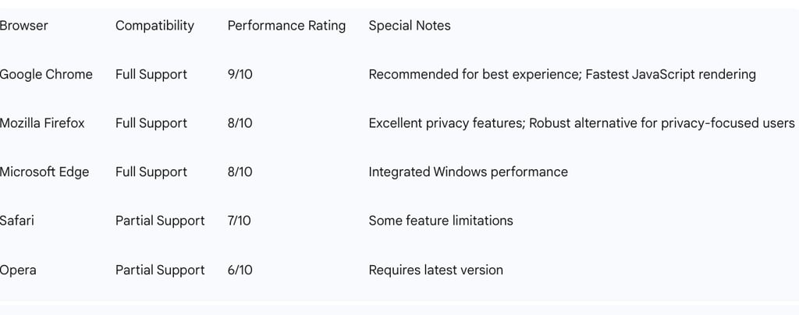Click the Requires latest version note
The height and width of the screenshot is (315, 799).
(435, 270)
